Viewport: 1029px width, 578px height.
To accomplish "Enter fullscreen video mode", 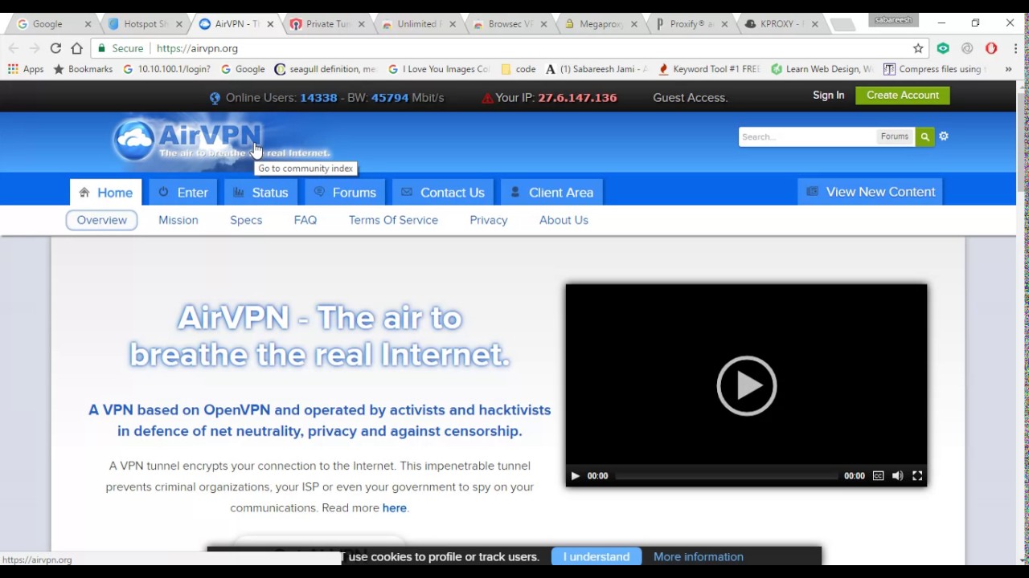I will (x=917, y=476).
